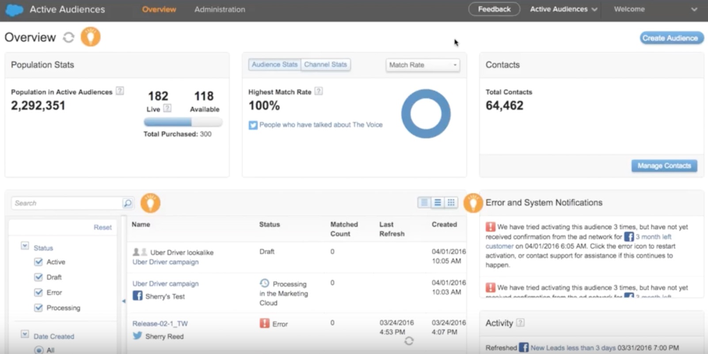
Task: Open the Match Rate dropdown
Action: coord(423,65)
